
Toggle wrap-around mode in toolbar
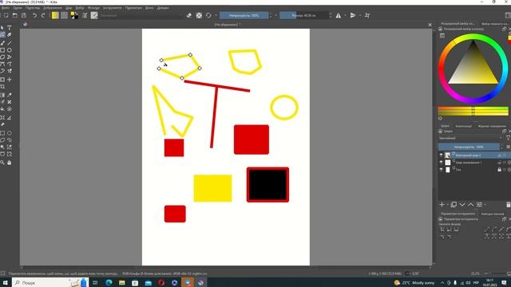pyautogui.click(x=367, y=15)
